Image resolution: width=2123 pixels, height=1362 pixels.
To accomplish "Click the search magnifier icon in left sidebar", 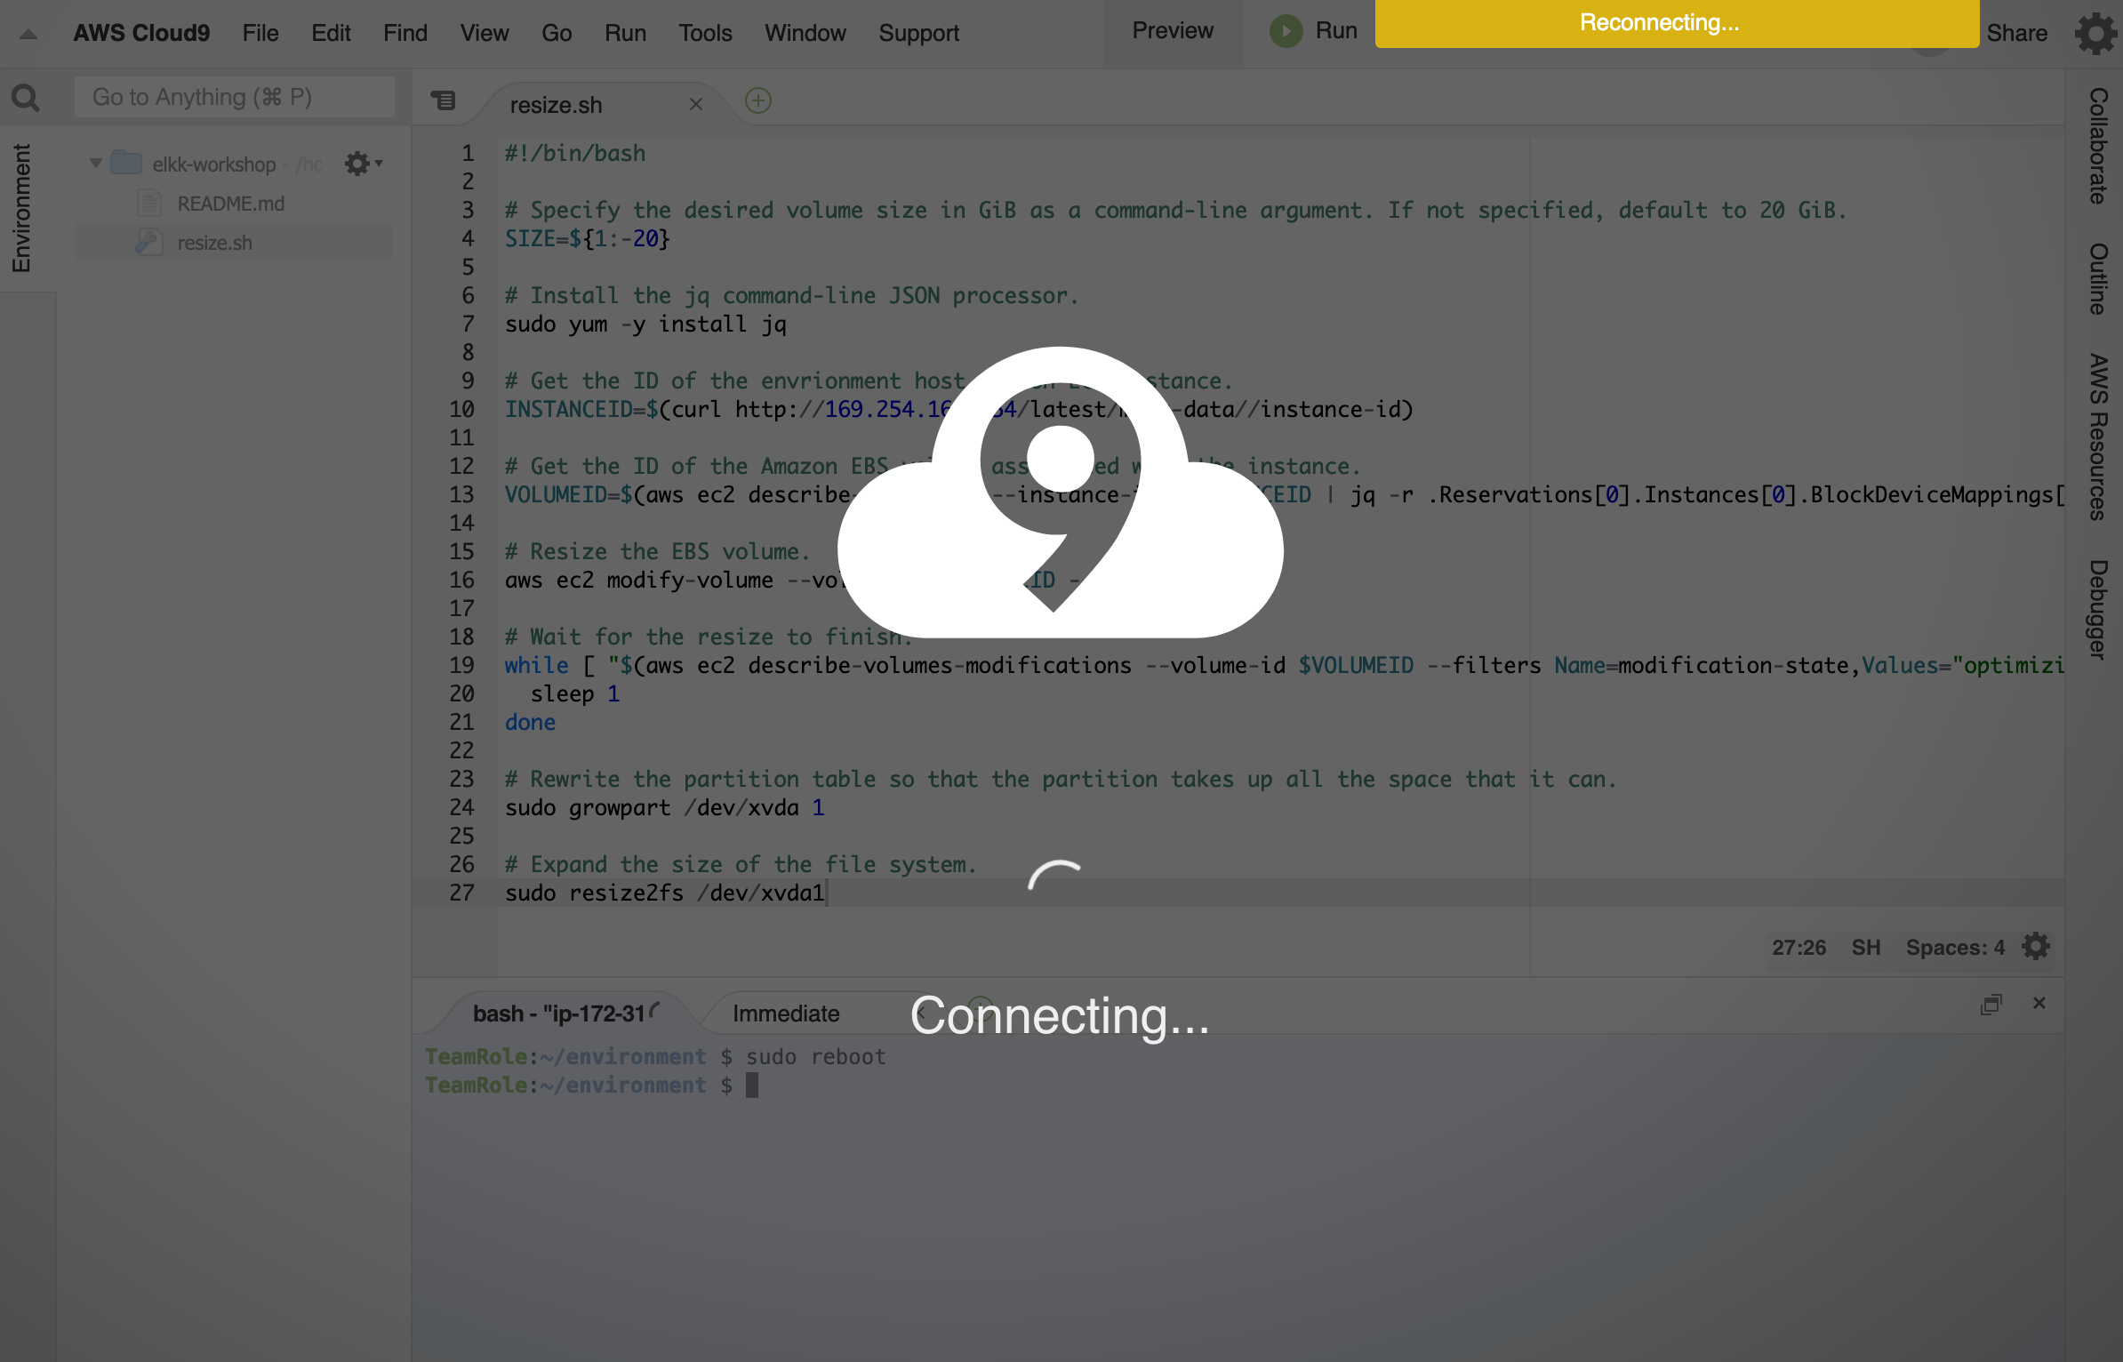I will [26, 97].
